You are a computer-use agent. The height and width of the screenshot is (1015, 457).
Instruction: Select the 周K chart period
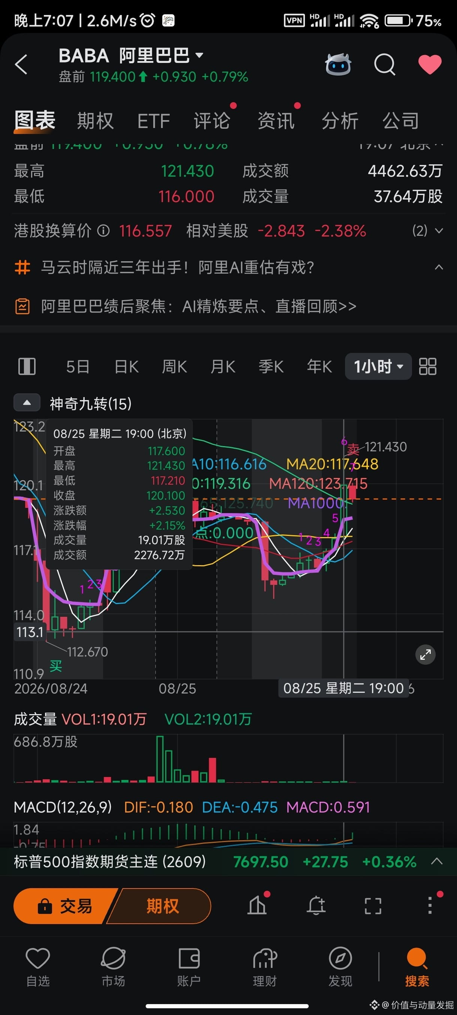[175, 367]
